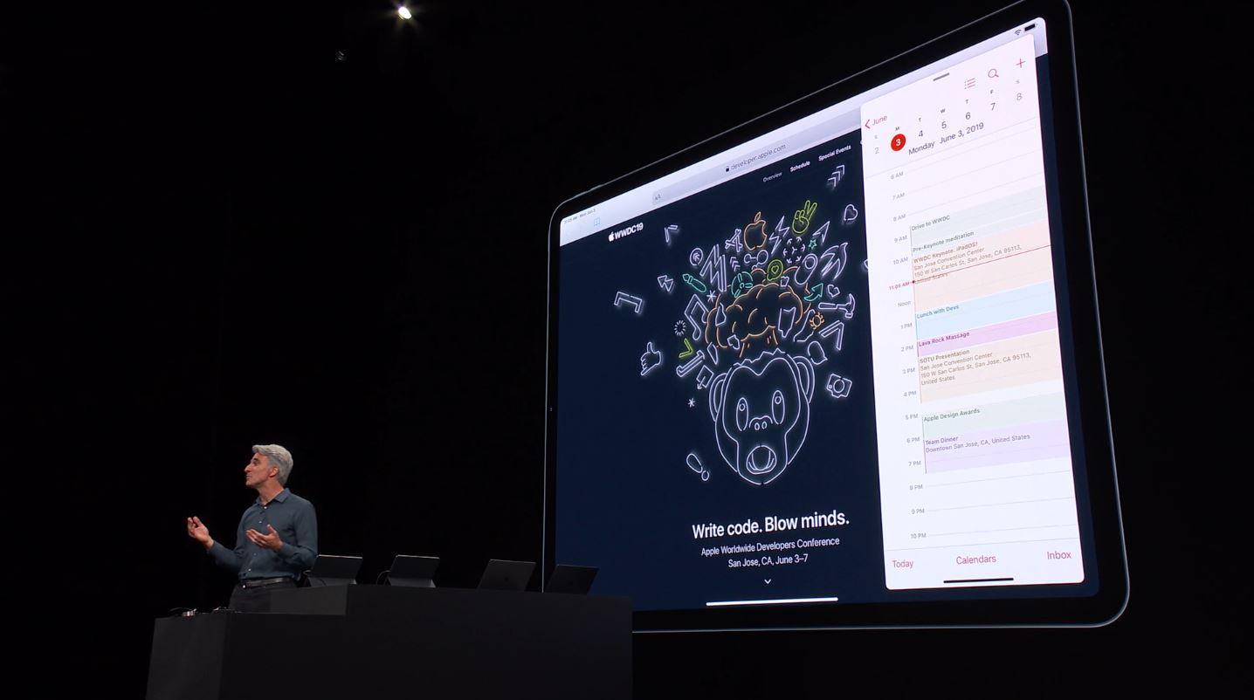The image size is (1254, 700).
Task: Open the Schedule tab on the WWDC page
Action: pyautogui.click(x=800, y=166)
